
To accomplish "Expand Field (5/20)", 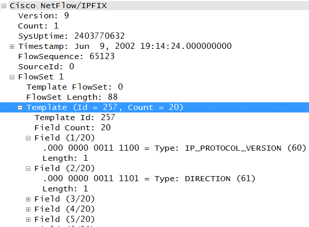I will tap(28, 220).
